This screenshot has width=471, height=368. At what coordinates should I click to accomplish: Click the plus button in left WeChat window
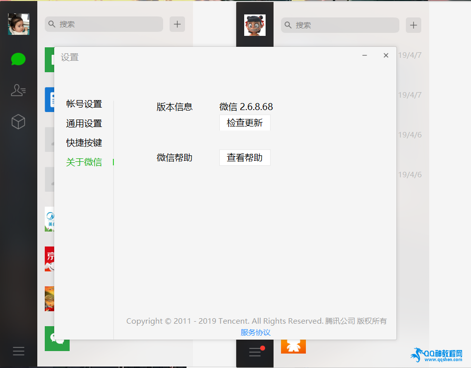[x=177, y=24]
